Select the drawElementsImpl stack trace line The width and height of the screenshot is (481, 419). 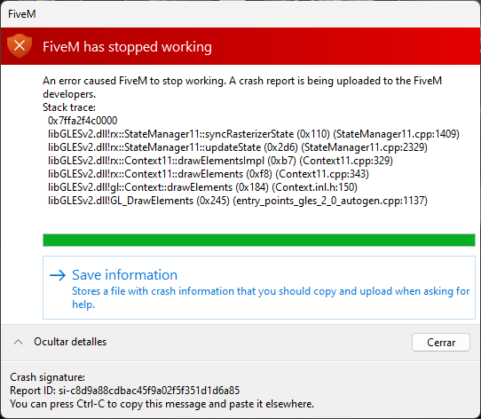coord(220,161)
